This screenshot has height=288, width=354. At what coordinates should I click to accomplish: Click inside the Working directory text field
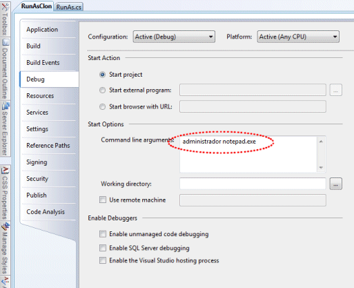pos(253,184)
